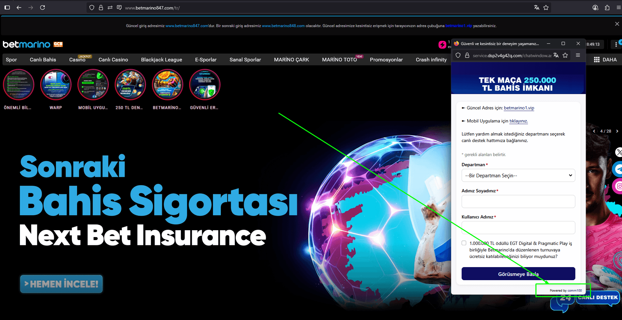The height and width of the screenshot is (320, 622).
Task: Dismiss the top address notification bar
Action: tap(617, 24)
